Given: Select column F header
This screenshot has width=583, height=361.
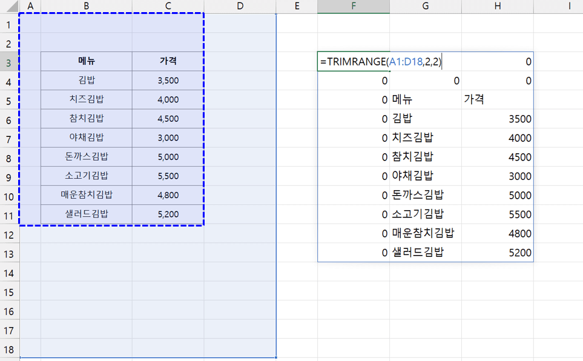Looking at the screenshot, I should [x=354, y=6].
